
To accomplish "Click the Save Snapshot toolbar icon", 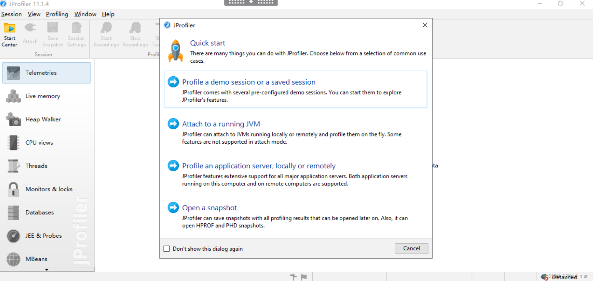I will pyautogui.click(x=53, y=34).
